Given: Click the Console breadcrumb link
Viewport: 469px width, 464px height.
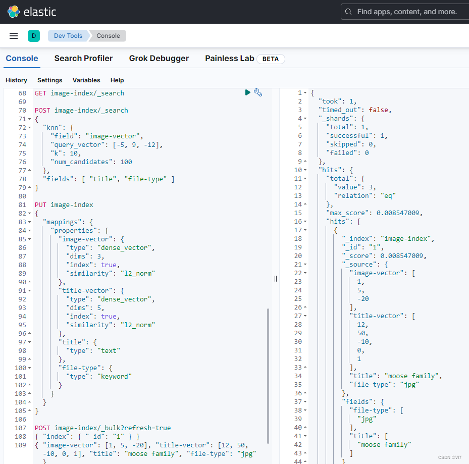Looking at the screenshot, I should 107,36.
